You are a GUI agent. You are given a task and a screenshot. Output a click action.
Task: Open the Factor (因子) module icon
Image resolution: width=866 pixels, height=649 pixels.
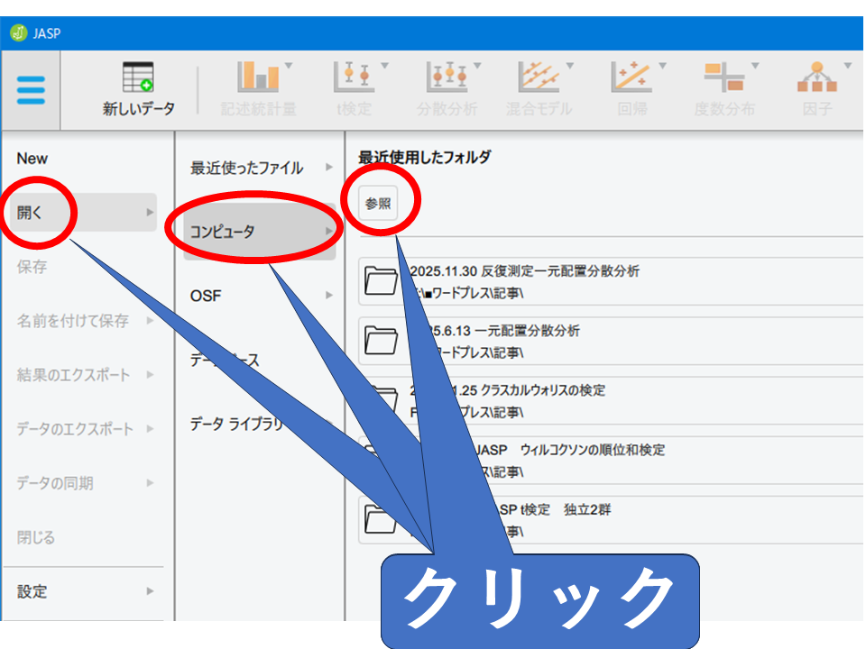(816, 88)
